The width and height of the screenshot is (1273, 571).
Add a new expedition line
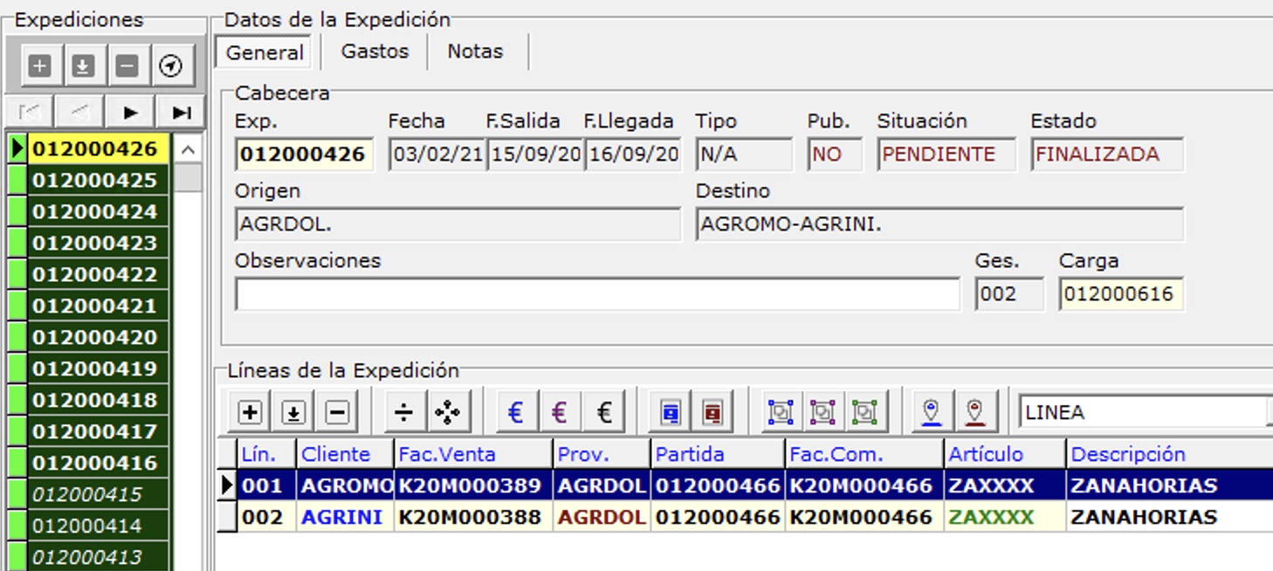pos(251,412)
